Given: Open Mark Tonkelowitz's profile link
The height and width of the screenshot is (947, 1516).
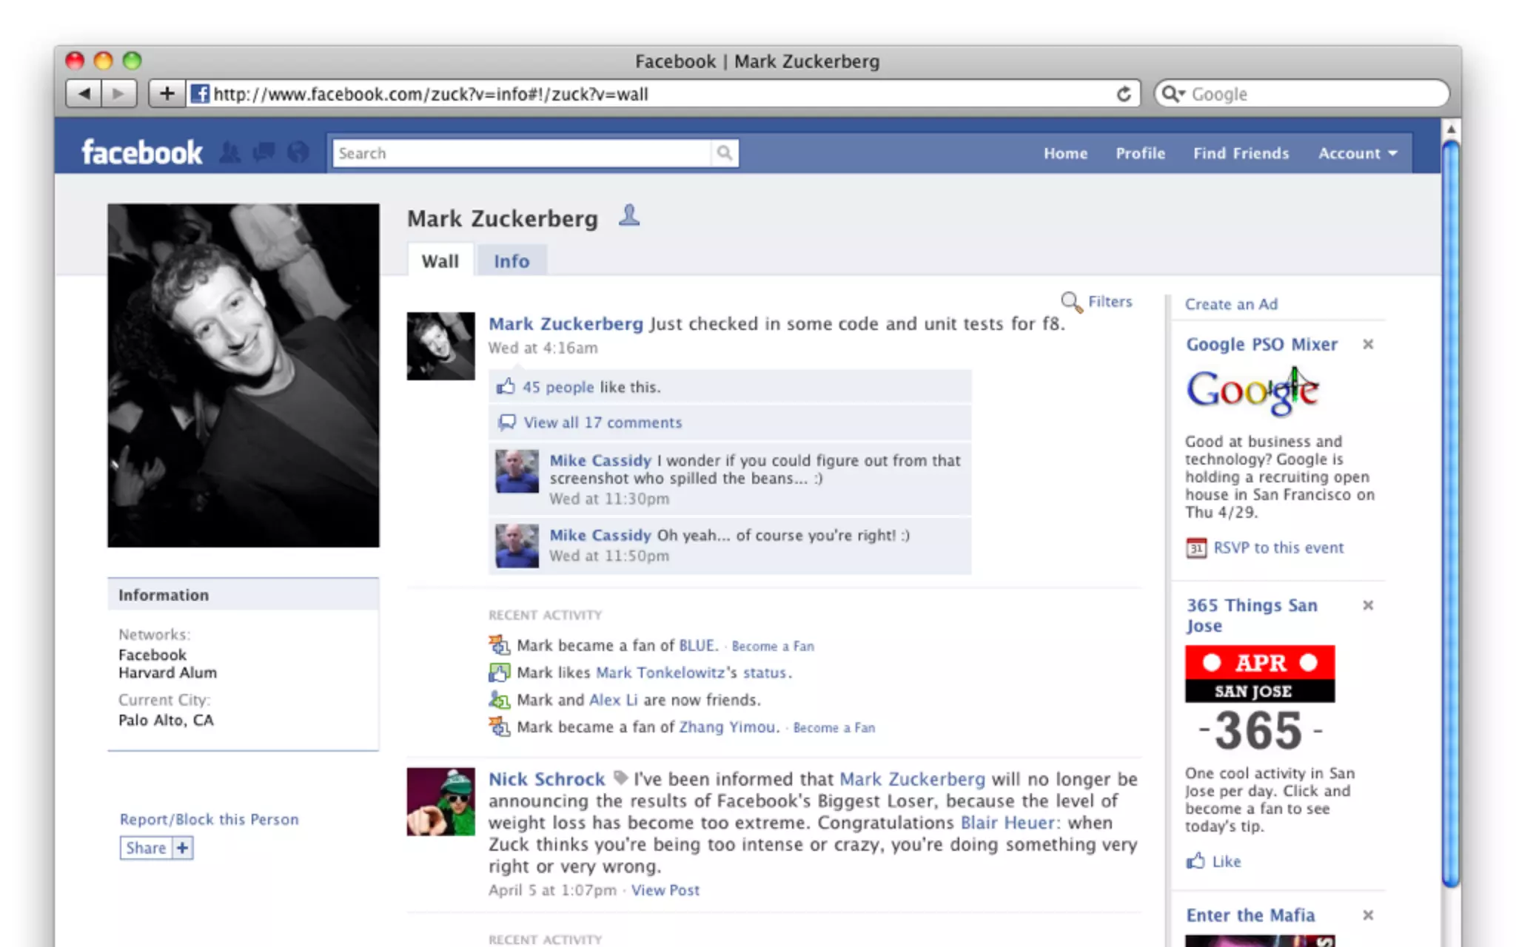Looking at the screenshot, I should coord(660,673).
